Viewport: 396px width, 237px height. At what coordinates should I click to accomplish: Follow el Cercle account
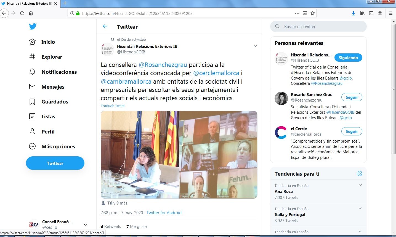[352, 131]
